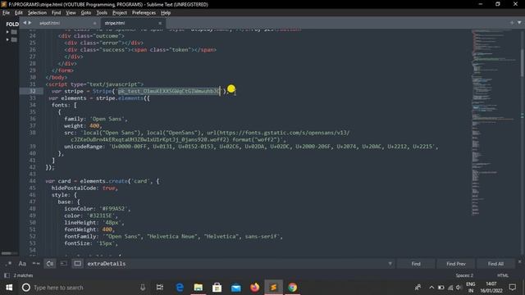Toggle wrap search option
The width and height of the screenshot is (525, 295).
50,264
